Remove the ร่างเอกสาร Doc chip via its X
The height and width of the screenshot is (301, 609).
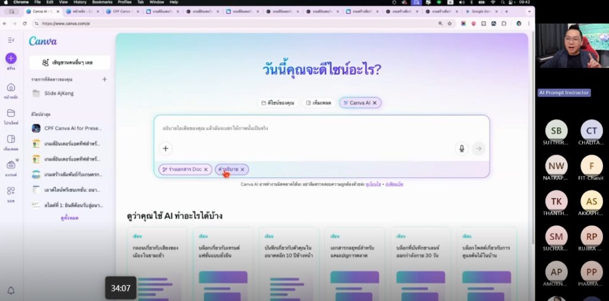(206, 170)
